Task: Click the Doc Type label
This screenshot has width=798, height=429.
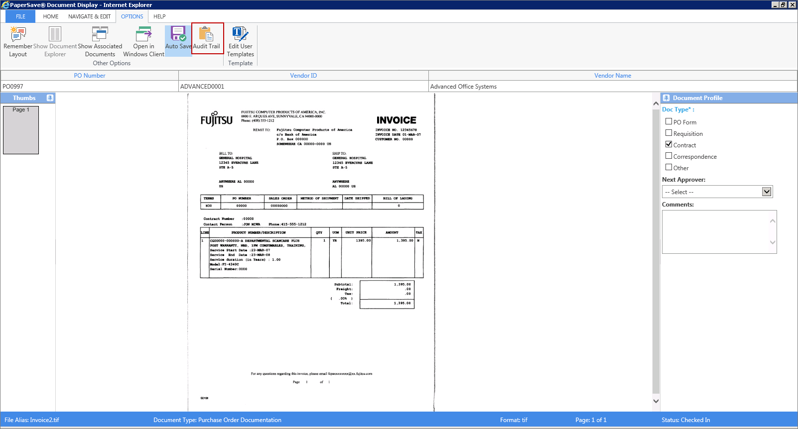Action: (x=678, y=109)
